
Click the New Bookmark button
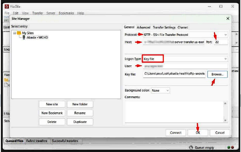tap(52, 113)
